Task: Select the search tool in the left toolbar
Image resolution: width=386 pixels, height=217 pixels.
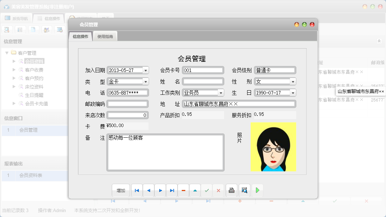Action: tap(7, 29)
